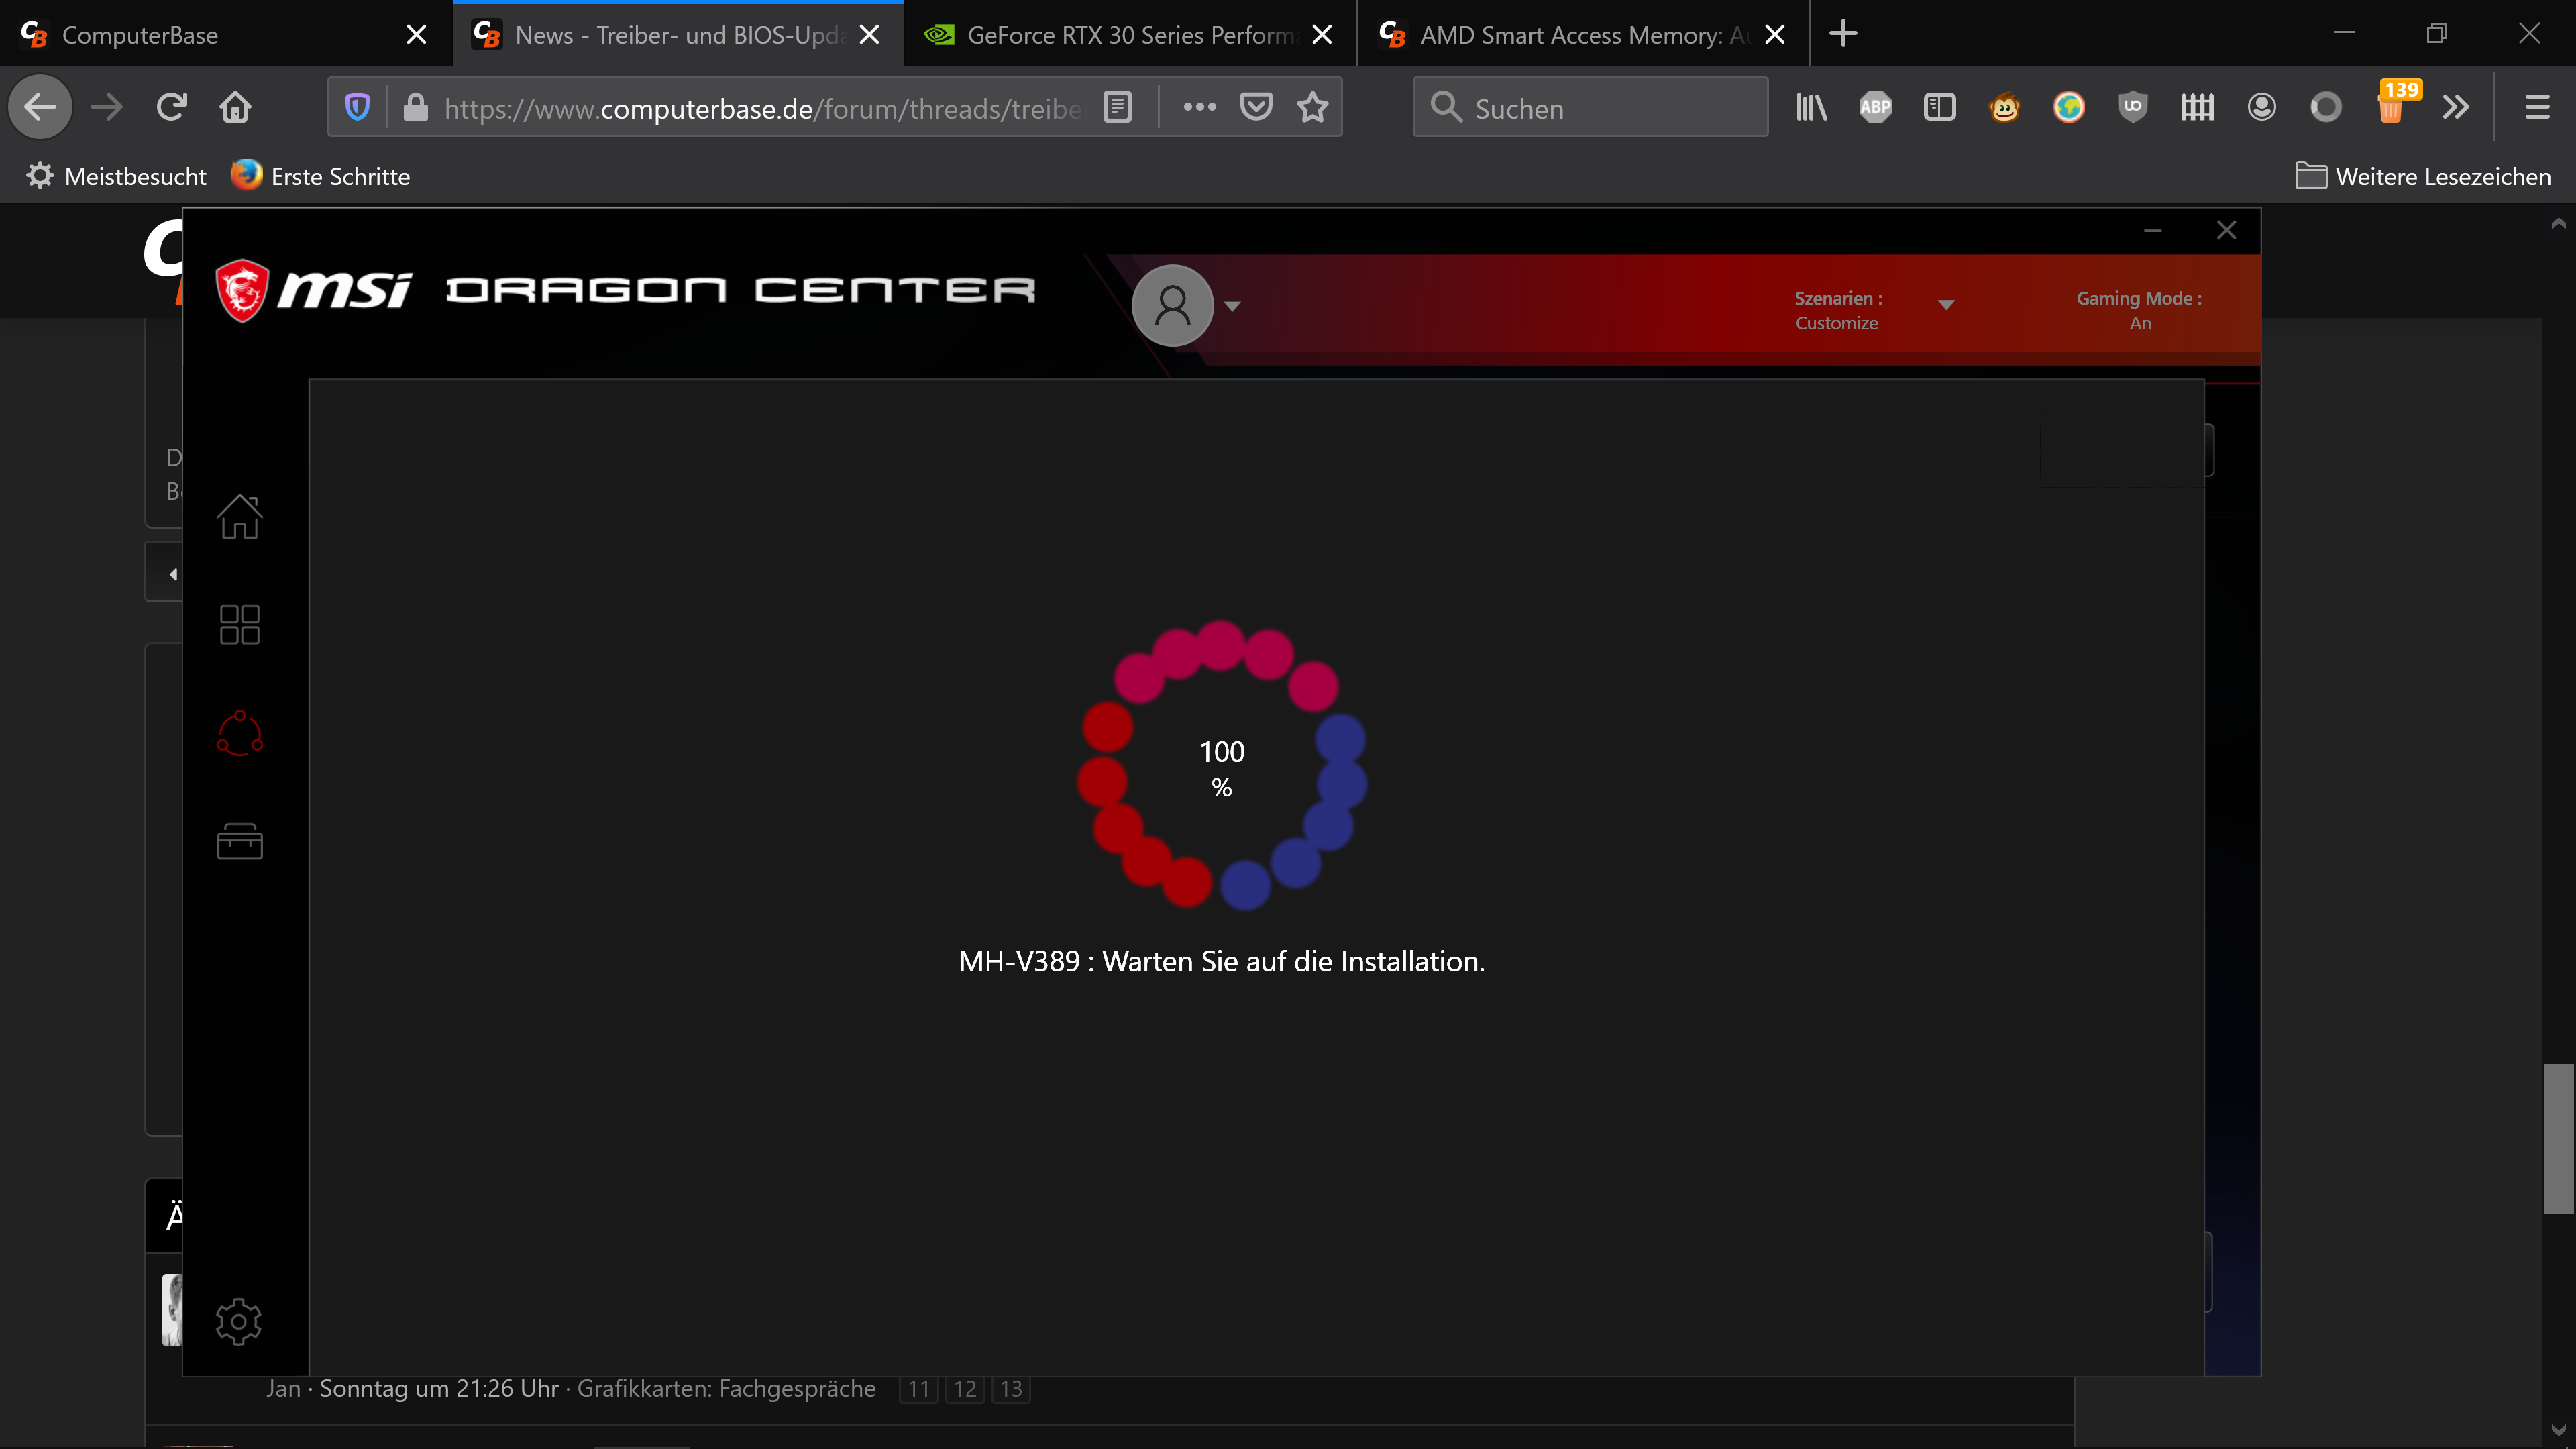The image size is (2576, 1449).
Task: Switch to AMD Smart Access Memory tab
Action: point(1570,35)
